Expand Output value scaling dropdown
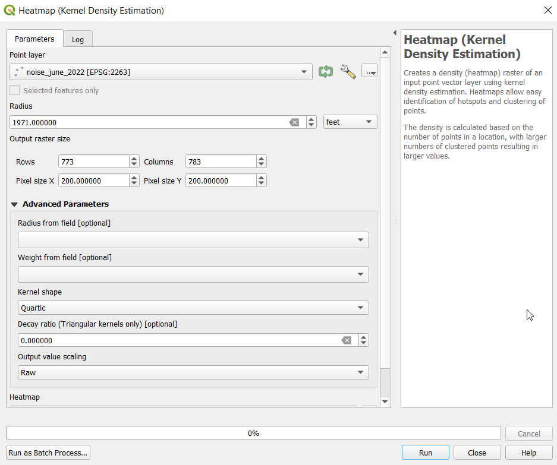Viewport: 557px width, 465px height. click(193, 372)
